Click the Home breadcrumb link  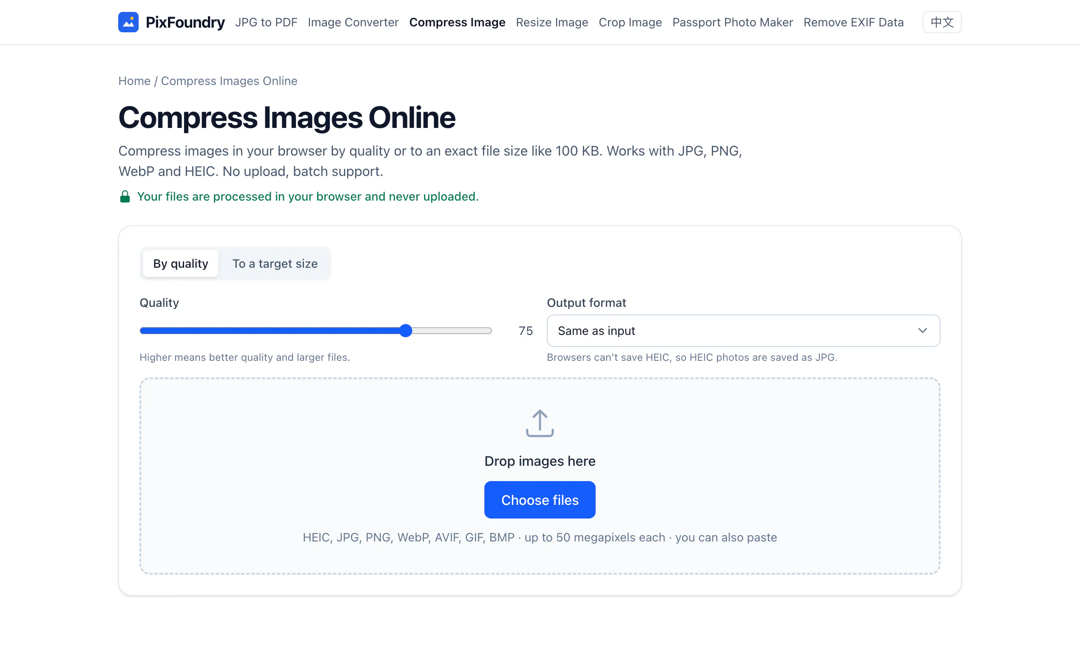[x=134, y=81]
